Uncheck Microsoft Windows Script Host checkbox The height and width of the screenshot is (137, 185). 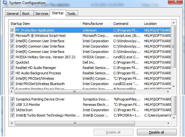[12, 36]
